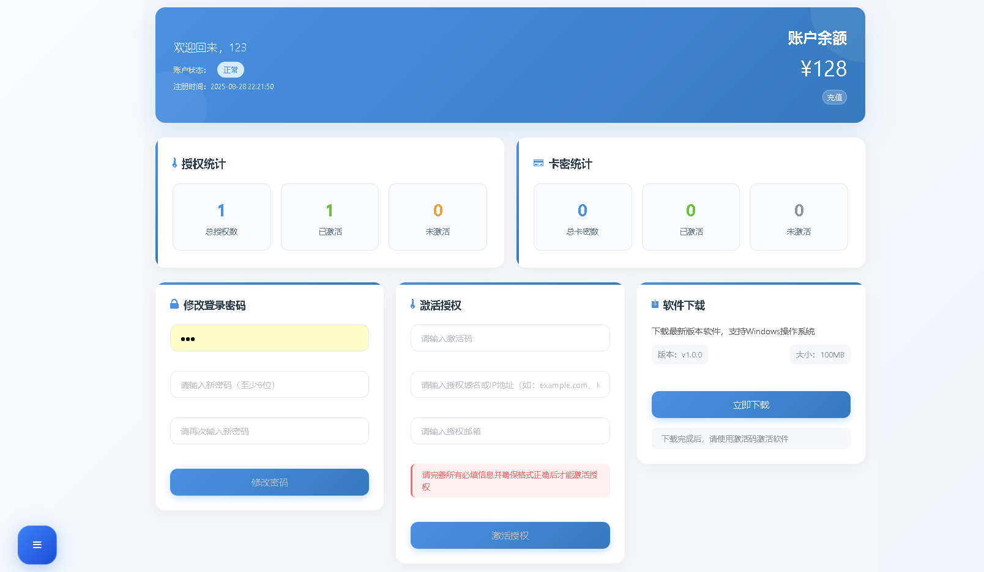Viewport: 984px width, 572px height.
Task: Click the 请再次输入新密码 confirm field
Action: [x=269, y=431]
